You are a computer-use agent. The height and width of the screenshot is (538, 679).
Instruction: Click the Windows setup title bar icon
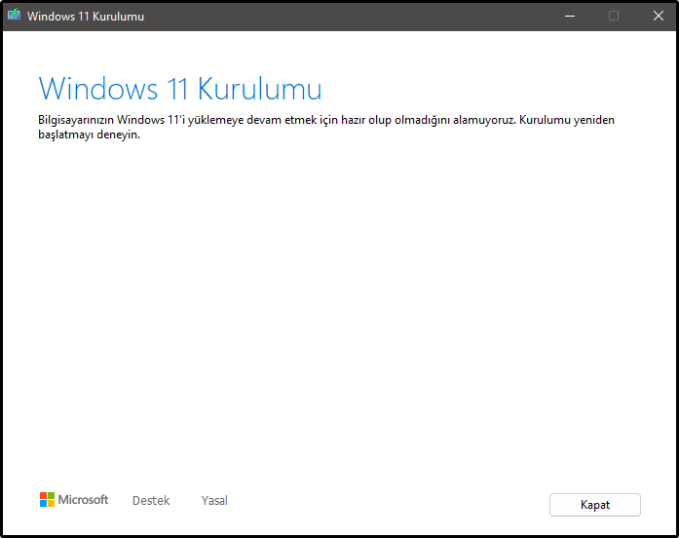14,16
